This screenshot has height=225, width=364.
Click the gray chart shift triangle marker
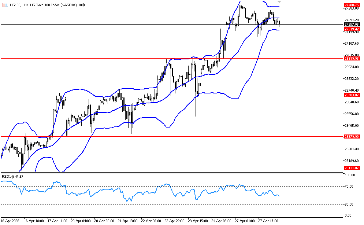tap(279, 3)
